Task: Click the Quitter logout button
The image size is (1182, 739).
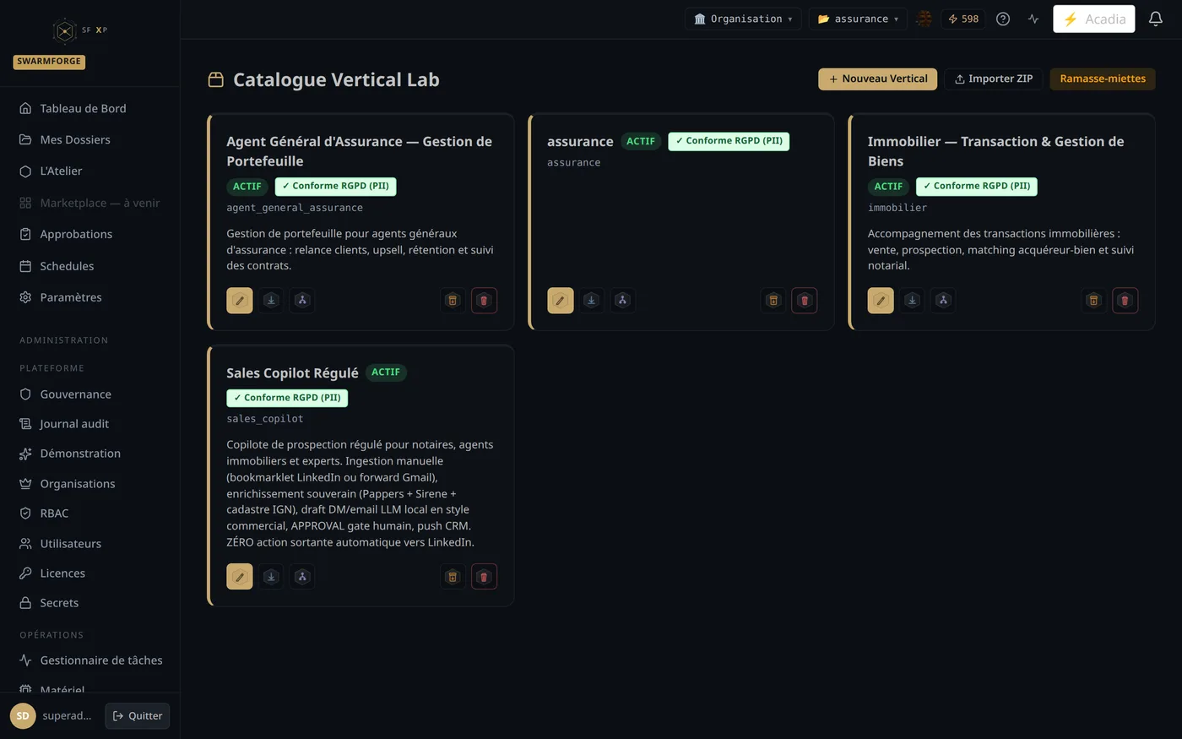Action: coord(138,715)
